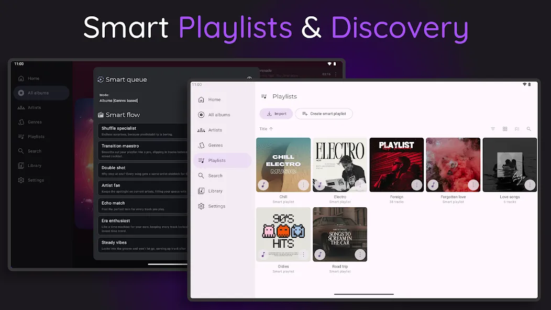
Task: Open Search in dark window sidebar
Action: (x=41, y=151)
